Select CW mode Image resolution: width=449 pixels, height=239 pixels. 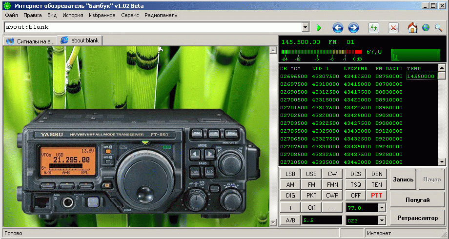332,174
